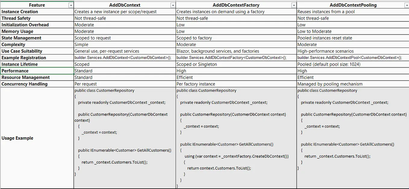Select the Feature header cell
Image resolution: width=409 pixels, height=189 pixels.
tap(36, 5)
